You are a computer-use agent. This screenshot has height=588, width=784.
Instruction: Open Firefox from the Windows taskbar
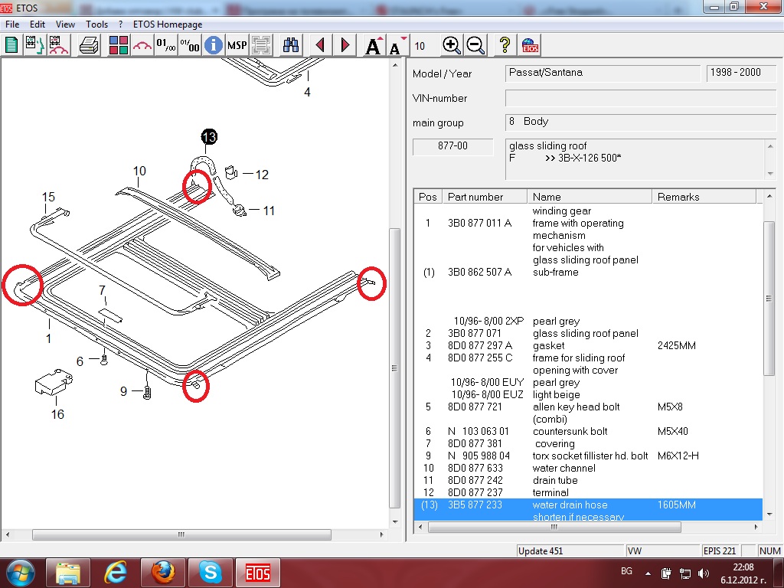tap(164, 571)
